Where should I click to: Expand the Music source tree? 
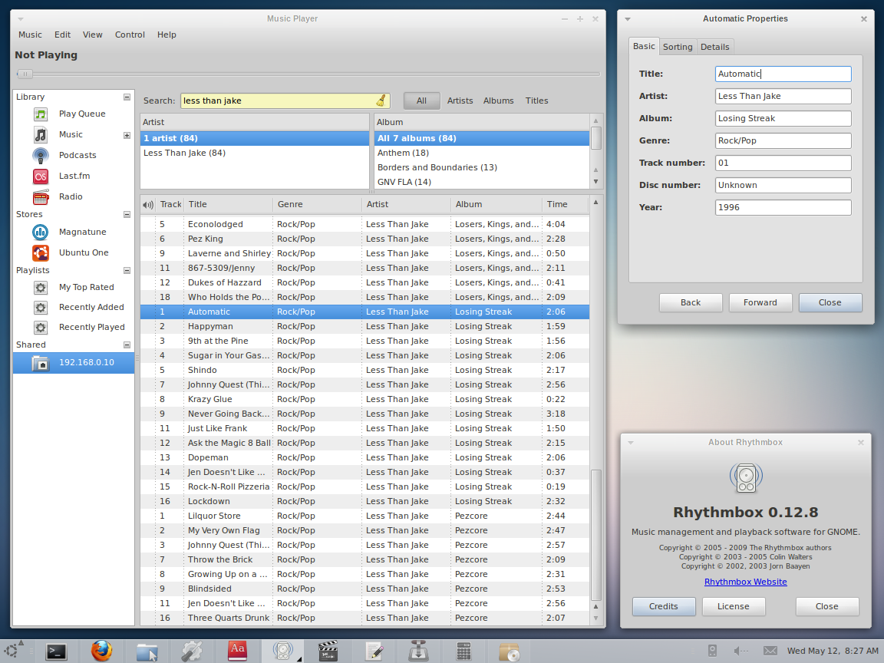[x=127, y=135]
